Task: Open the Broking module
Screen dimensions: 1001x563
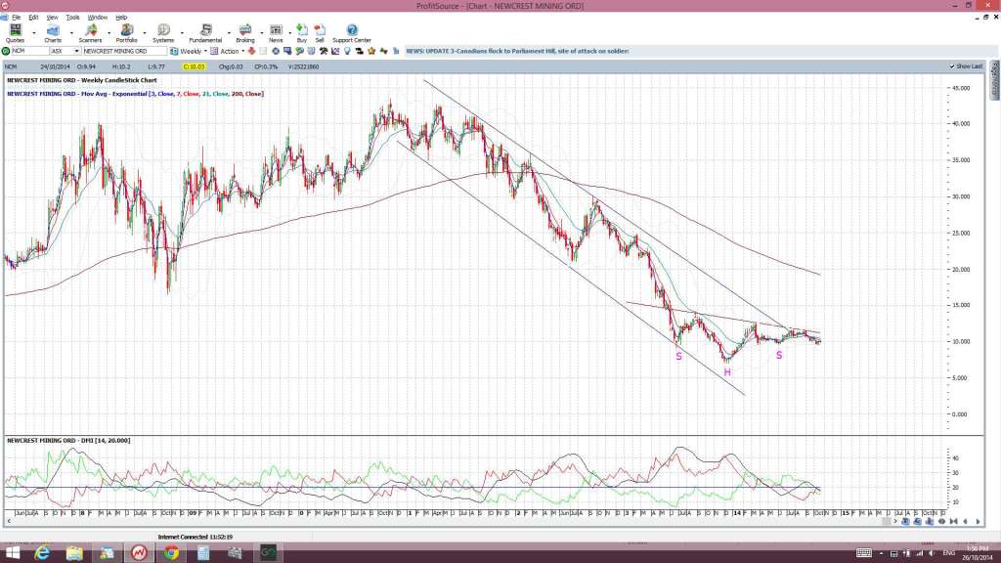Action: click(245, 33)
